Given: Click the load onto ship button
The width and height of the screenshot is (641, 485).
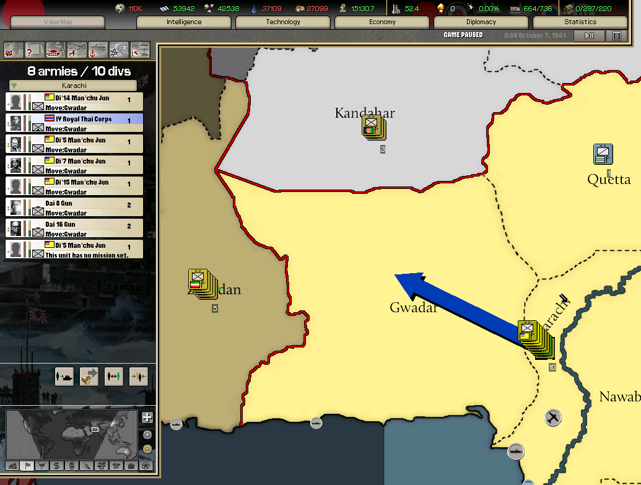Looking at the screenshot, I should tap(64, 376).
